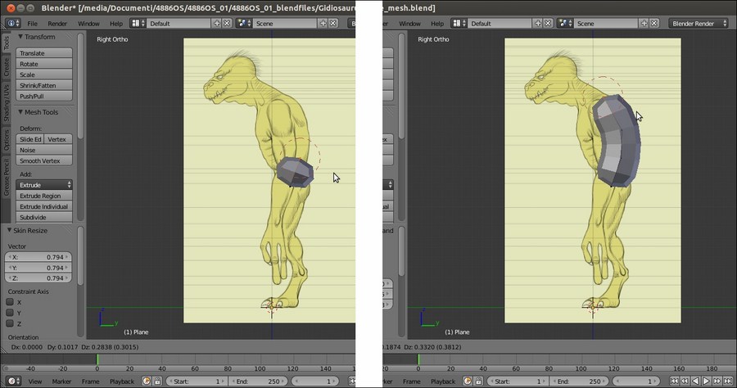Open timeline View menu in left window
The height and width of the screenshot is (388, 737).
pyautogui.click(x=34, y=381)
